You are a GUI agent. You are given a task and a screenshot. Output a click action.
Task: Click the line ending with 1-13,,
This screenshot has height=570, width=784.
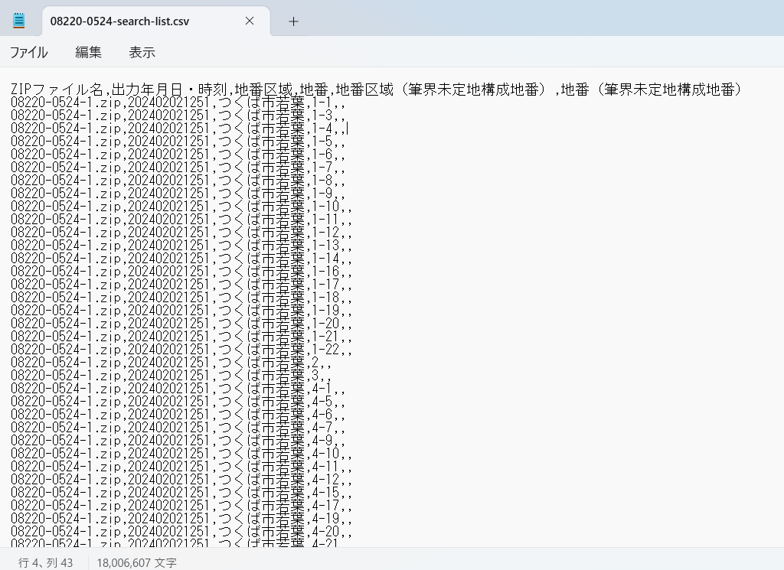pyautogui.click(x=181, y=246)
